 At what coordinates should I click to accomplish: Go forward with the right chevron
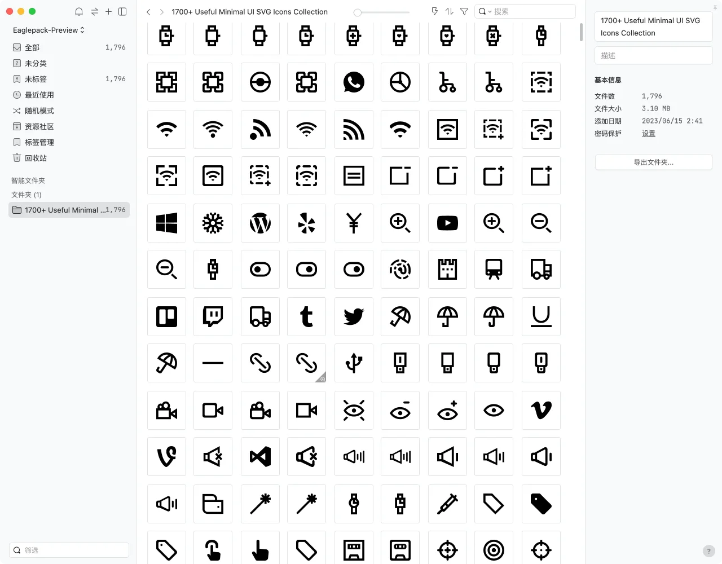coord(162,12)
